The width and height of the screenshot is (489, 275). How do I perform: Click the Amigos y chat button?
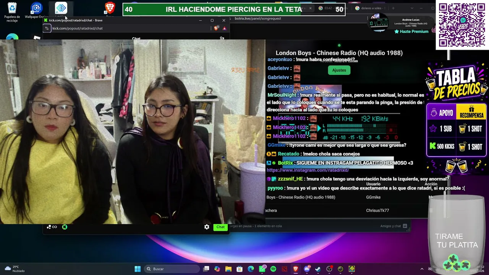pyautogui.click(x=394, y=226)
